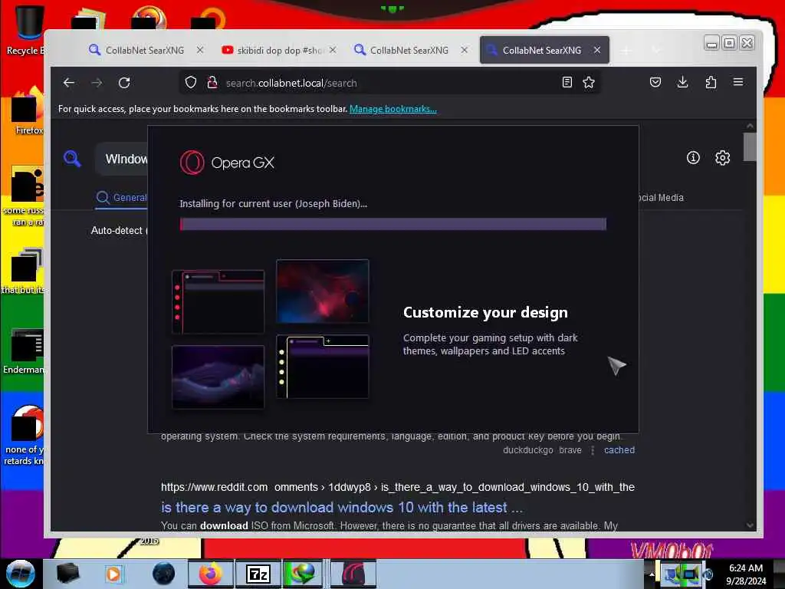Open the Auto-detect language dropdown
785x589 pixels.
pyautogui.click(x=119, y=230)
